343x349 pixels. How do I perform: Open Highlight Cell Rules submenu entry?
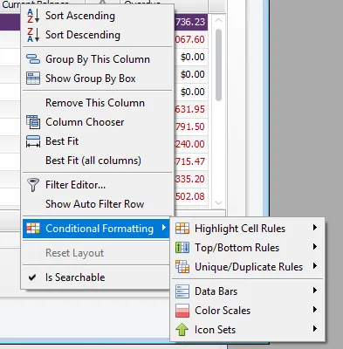pos(248,229)
